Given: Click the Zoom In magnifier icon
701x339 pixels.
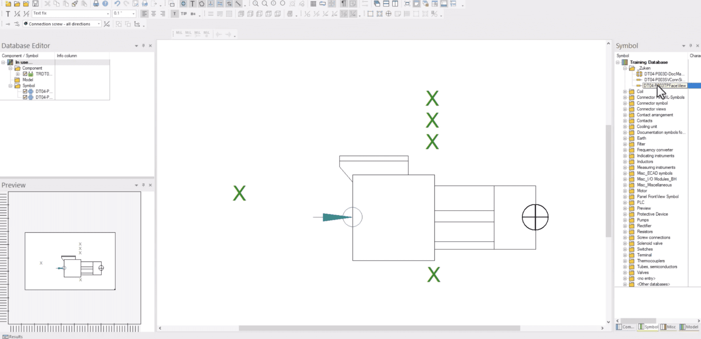Looking at the screenshot, I should [x=255, y=4].
